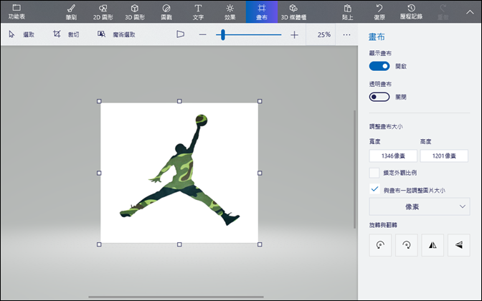This screenshot has height=301, width=482.
Task: Choose the 選取 select tool
Action: pos(22,34)
